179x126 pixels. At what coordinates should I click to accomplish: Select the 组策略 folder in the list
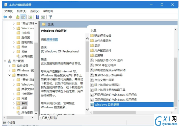pyautogui.click(x=97, y=55)
